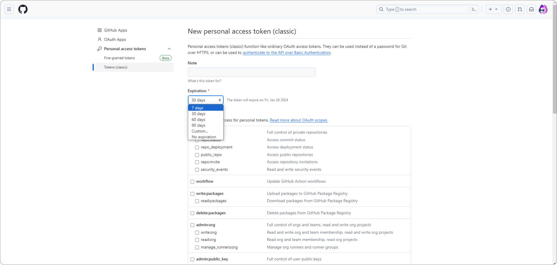Open the pull requests icon in header

coord(520,9)
